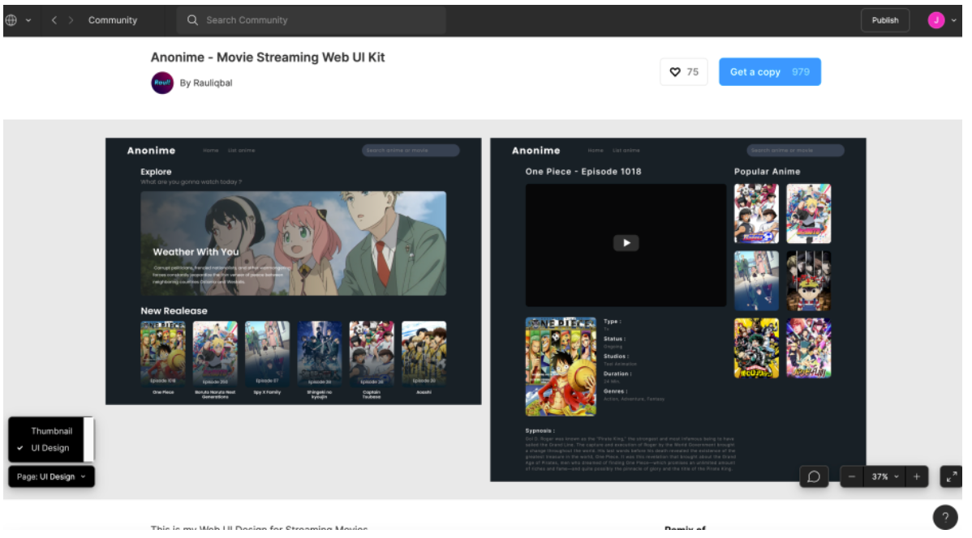Click the Get a copy button

pyautogui.click(x=770, y=72)
